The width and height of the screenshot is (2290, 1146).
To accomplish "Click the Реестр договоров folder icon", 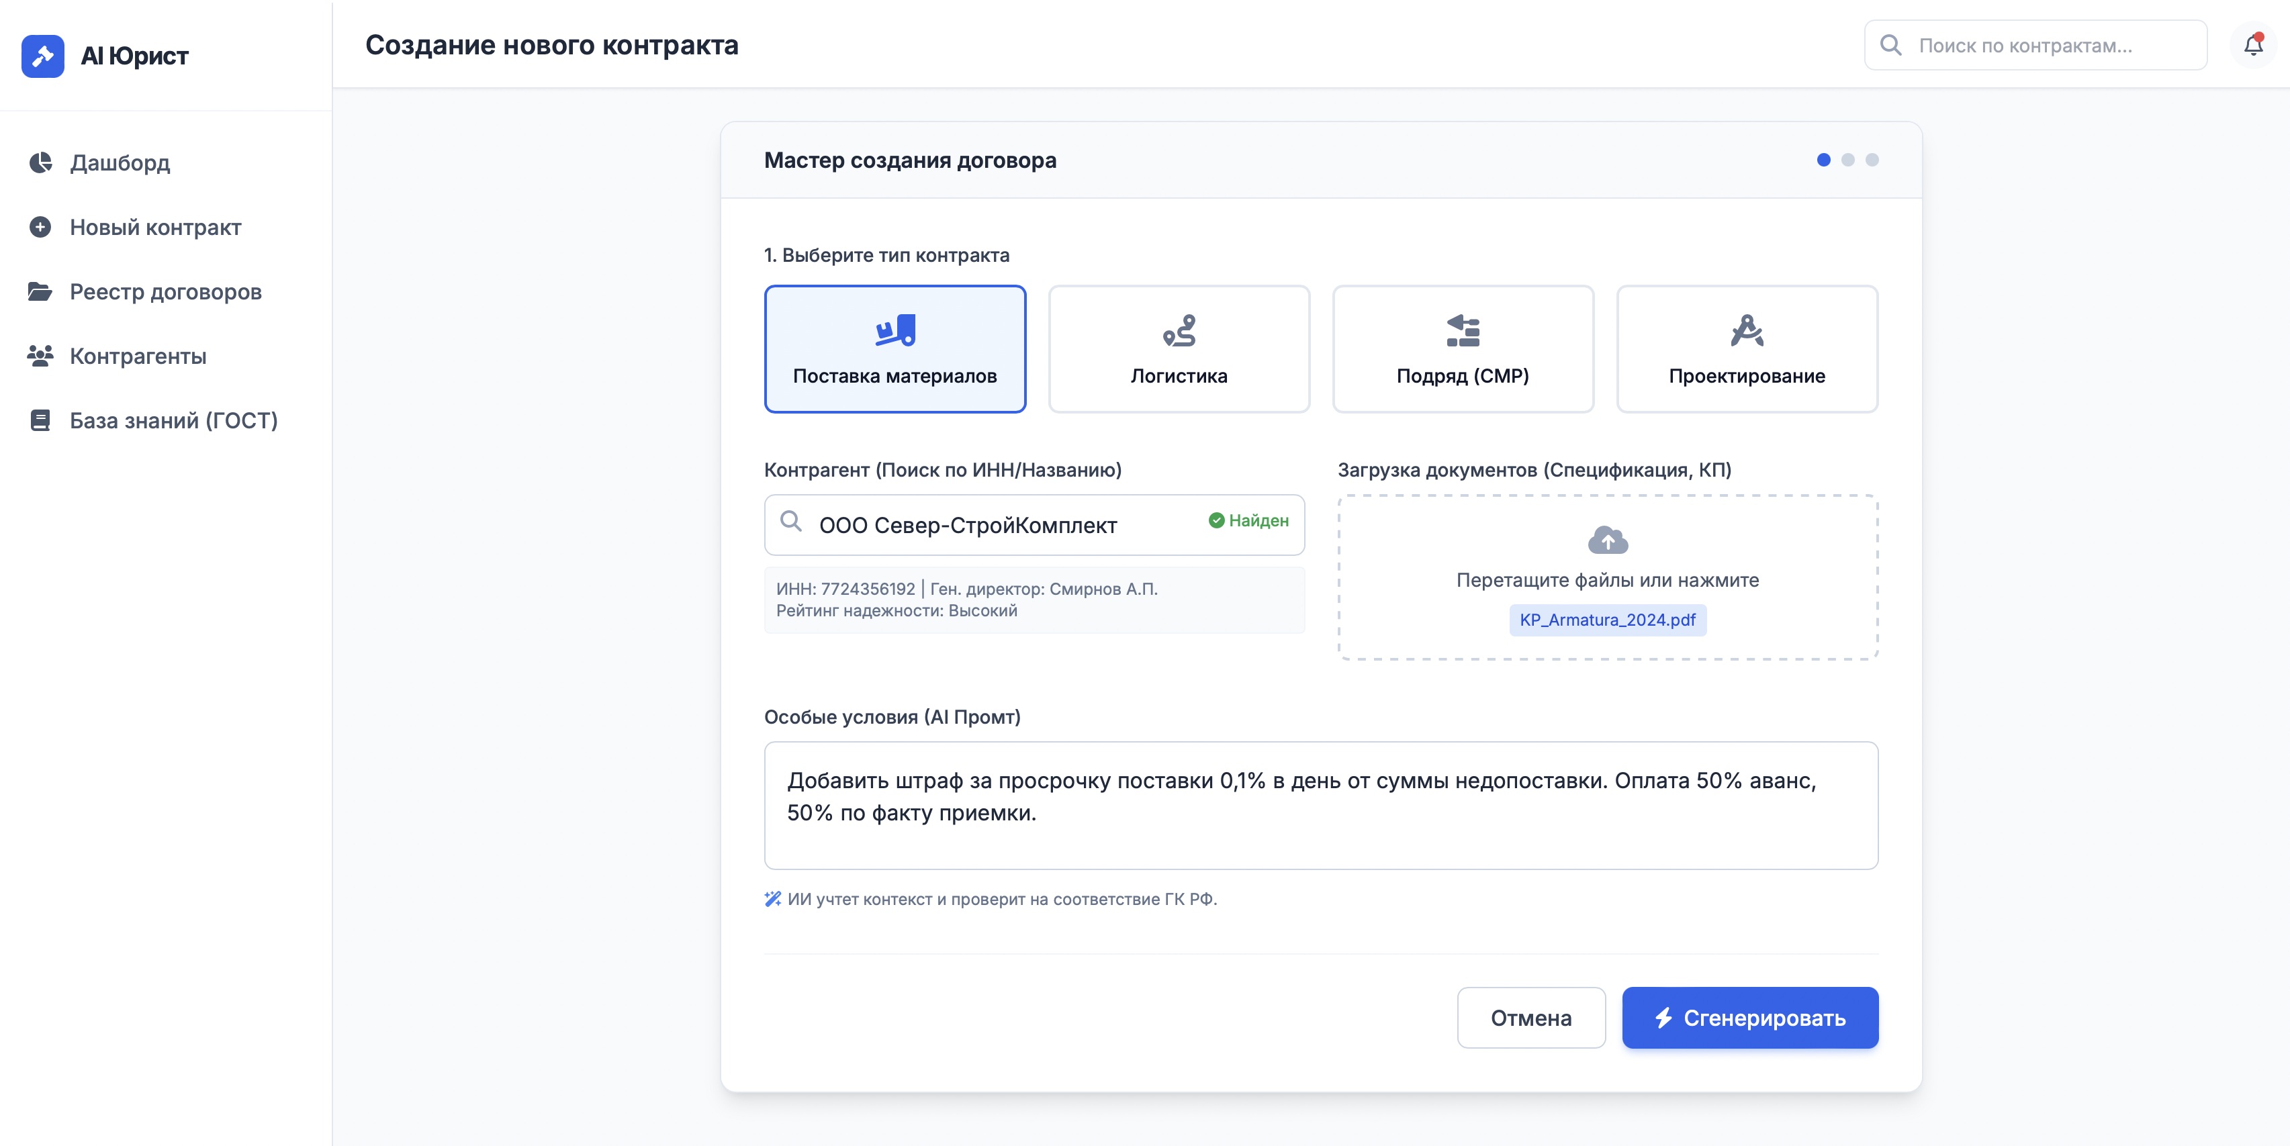I will click(x=40, y=291).
